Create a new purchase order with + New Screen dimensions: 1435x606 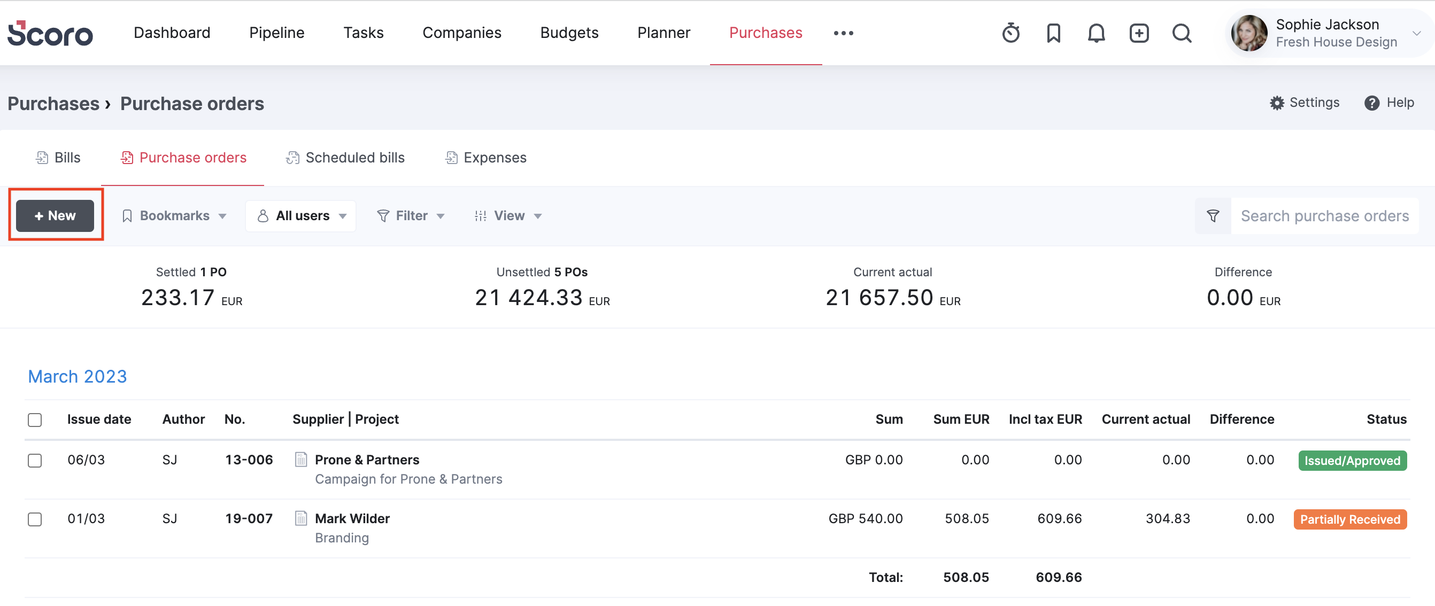(55, 216)
